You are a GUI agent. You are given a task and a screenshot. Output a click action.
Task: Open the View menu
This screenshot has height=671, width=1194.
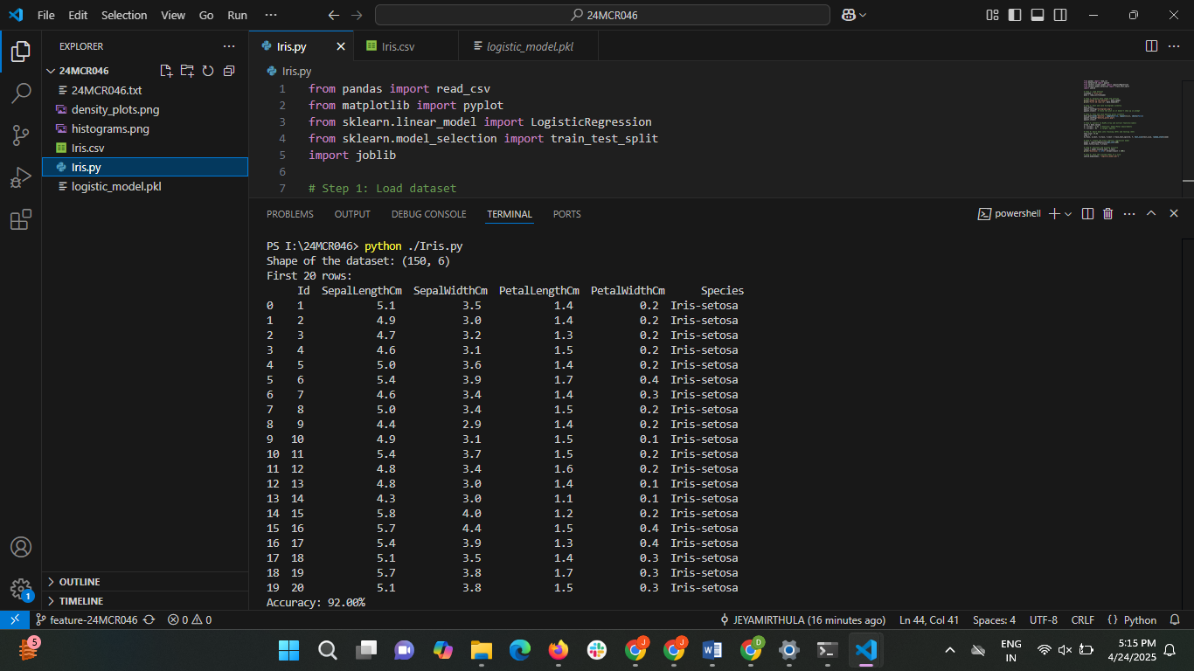(173, 15)
